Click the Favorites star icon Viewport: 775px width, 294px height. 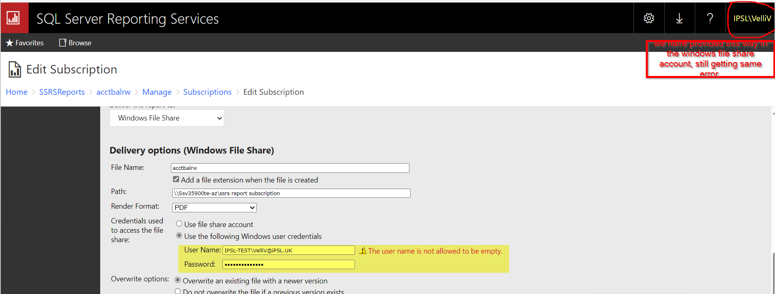point(9,43)
